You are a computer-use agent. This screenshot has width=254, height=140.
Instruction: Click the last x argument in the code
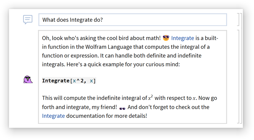[x=91, y=81]
